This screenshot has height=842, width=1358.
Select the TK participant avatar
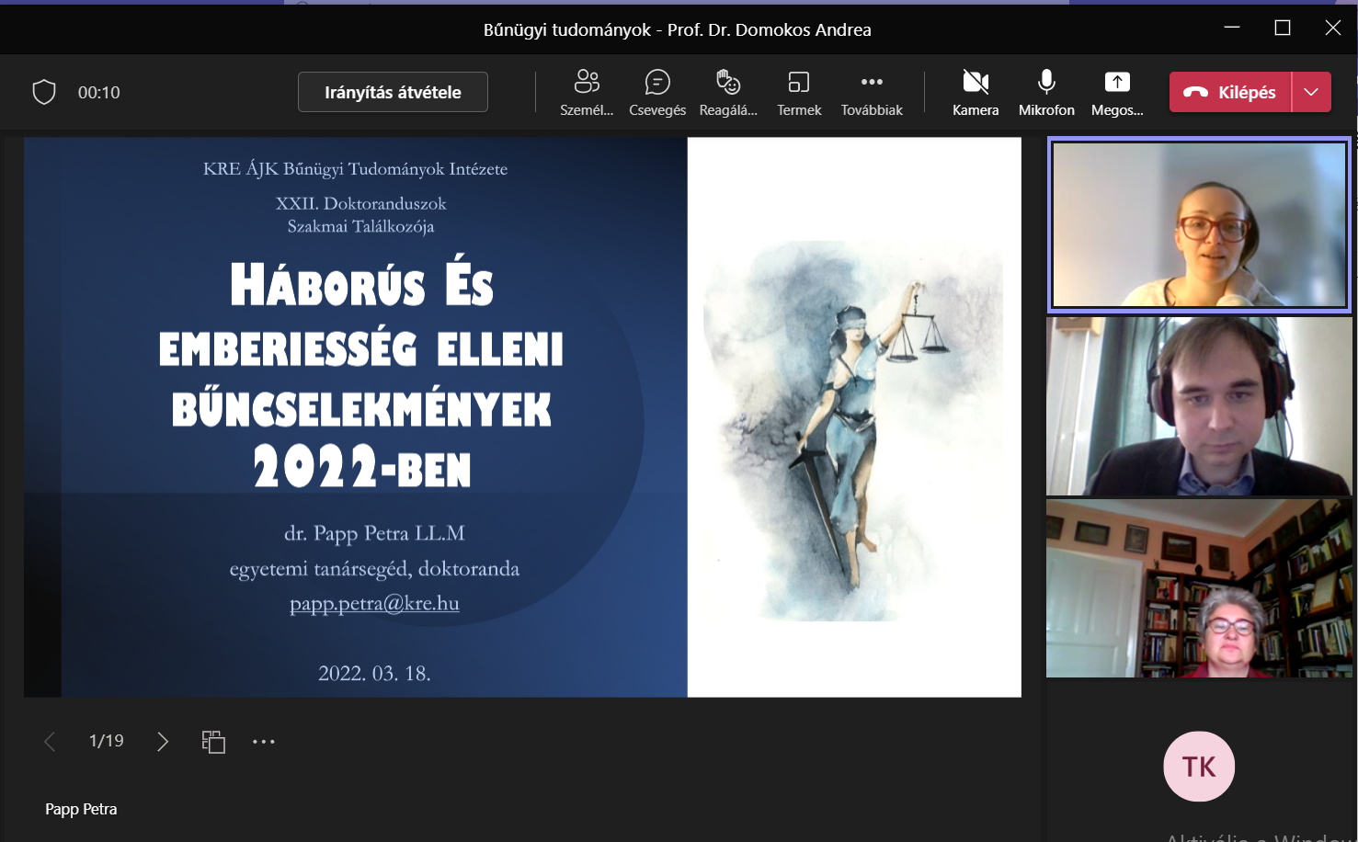pyautogui.click(x=1199, y=767)
